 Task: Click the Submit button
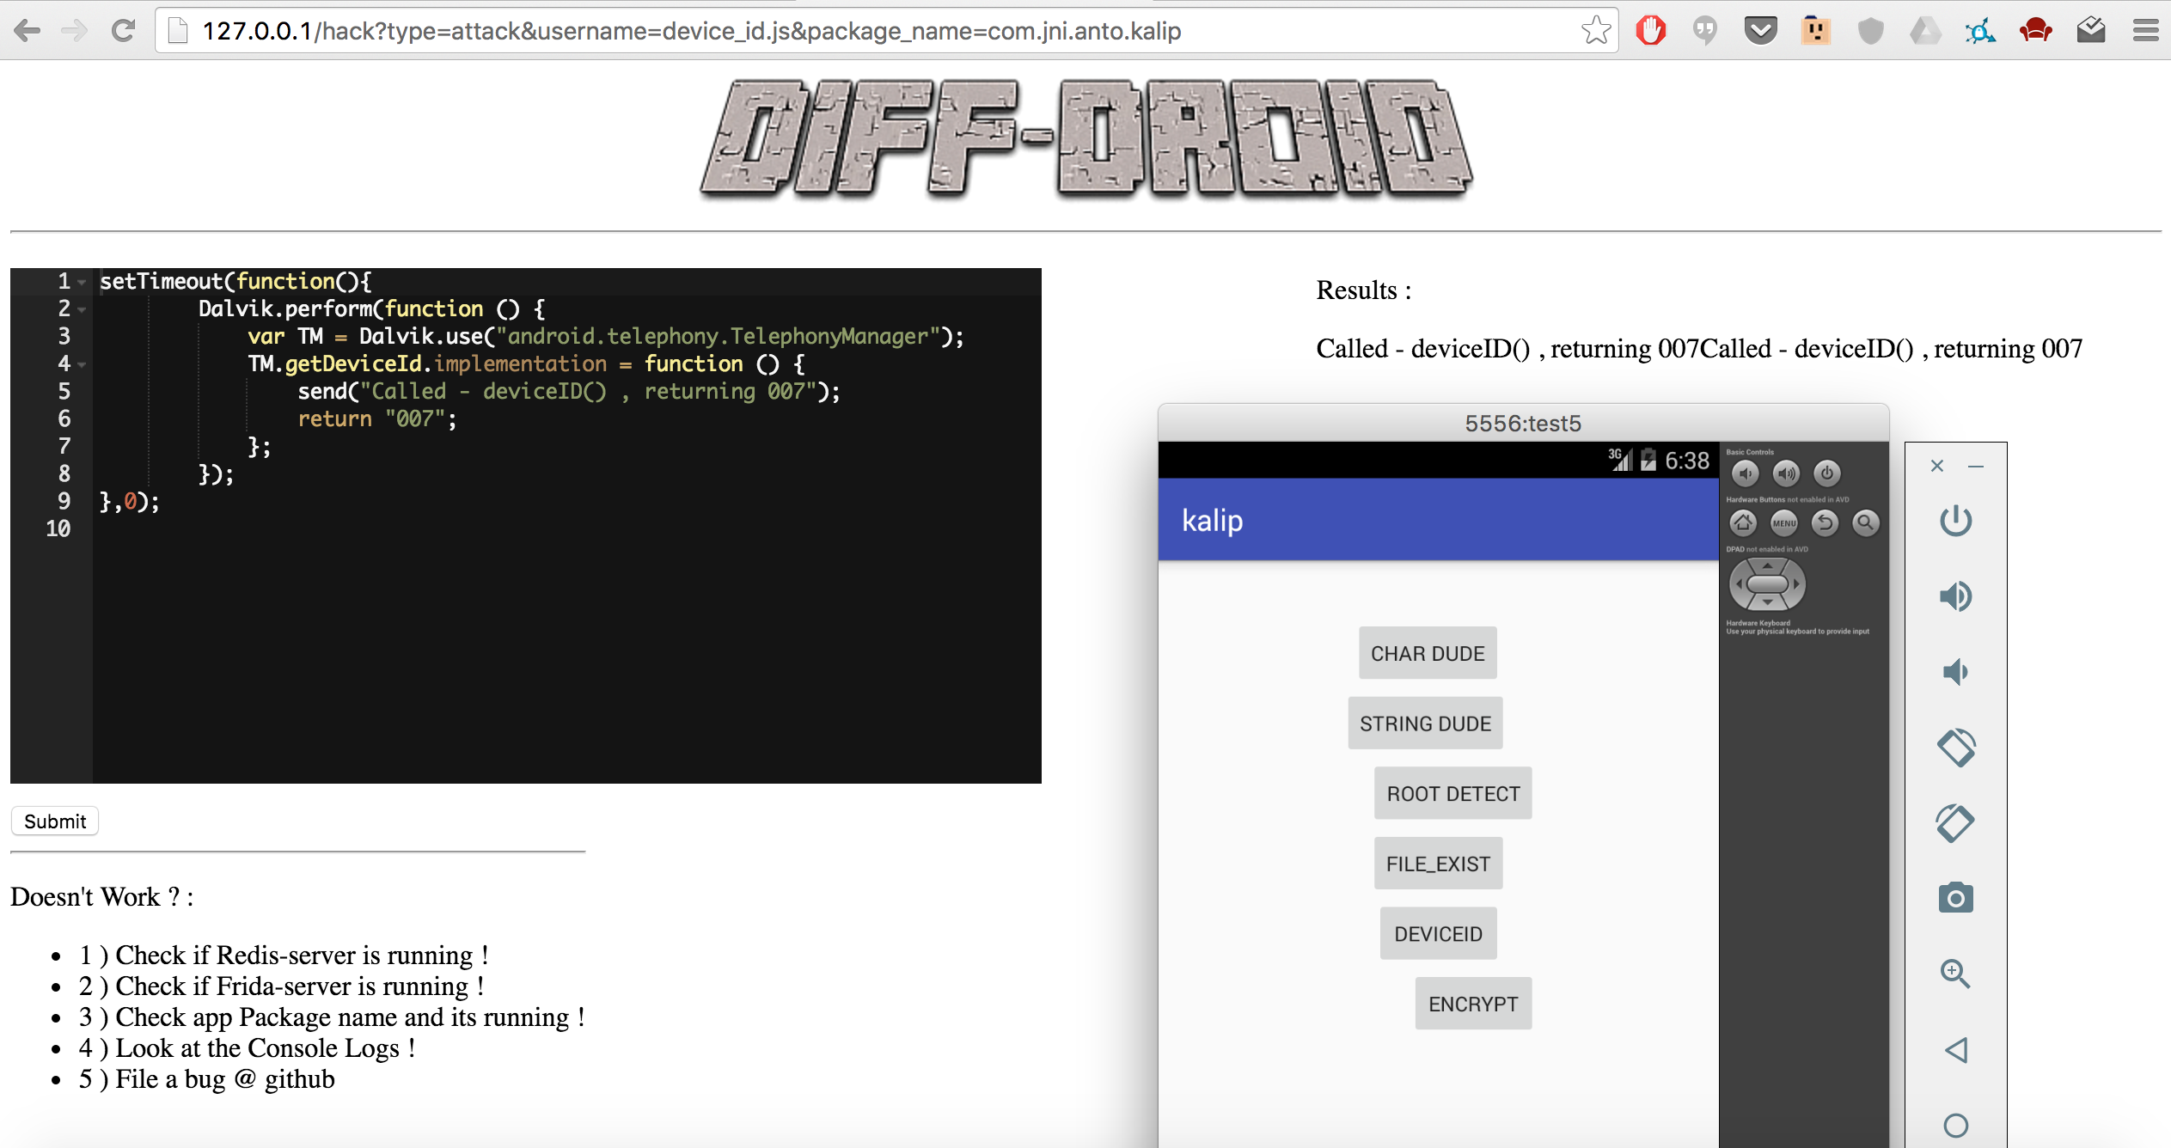55,821
